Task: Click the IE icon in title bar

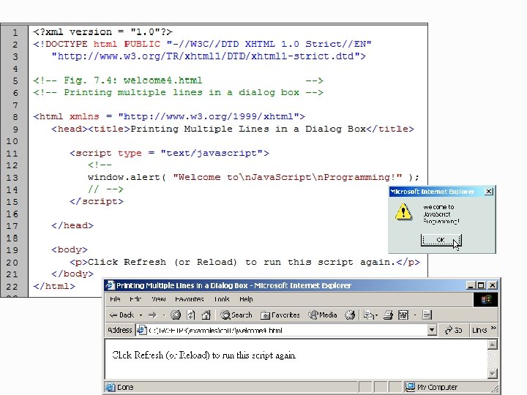Action: point(111,285)
